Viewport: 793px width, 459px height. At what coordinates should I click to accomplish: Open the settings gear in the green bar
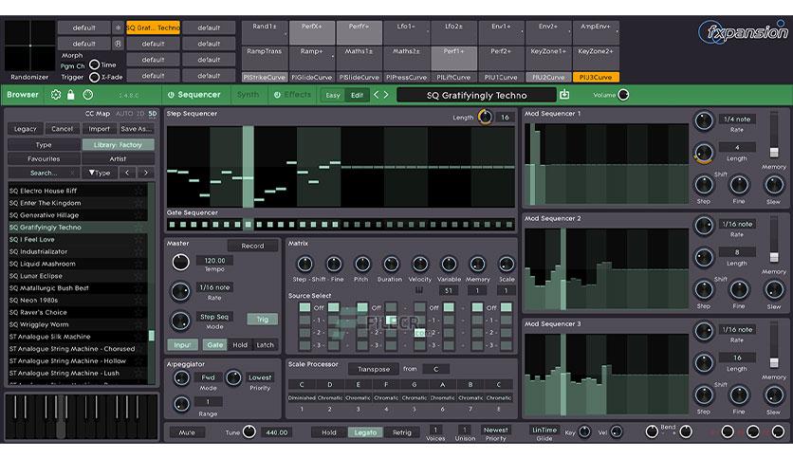56,95
